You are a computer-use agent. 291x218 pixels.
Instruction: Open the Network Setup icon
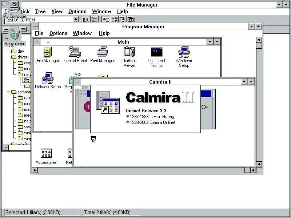[48, 81]
